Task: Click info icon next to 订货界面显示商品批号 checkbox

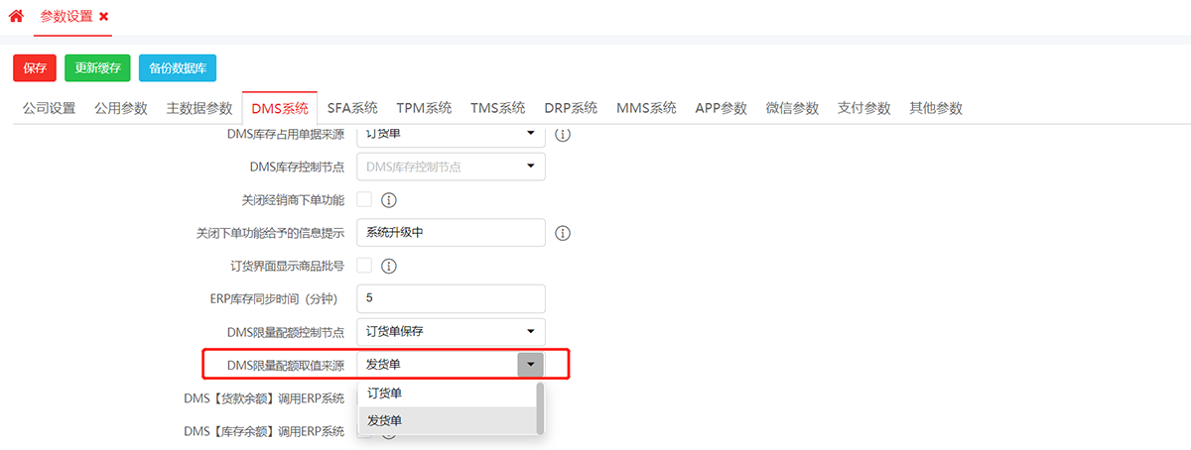Action: (389, 266)
